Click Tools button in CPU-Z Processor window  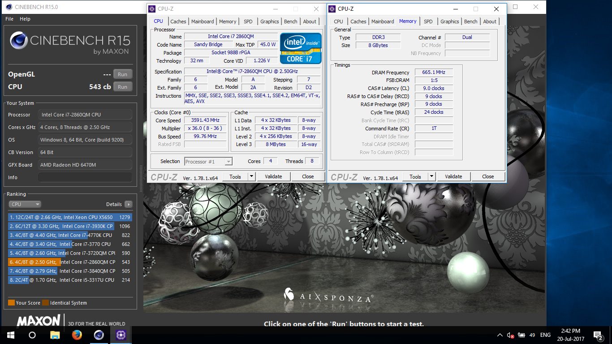235,176
